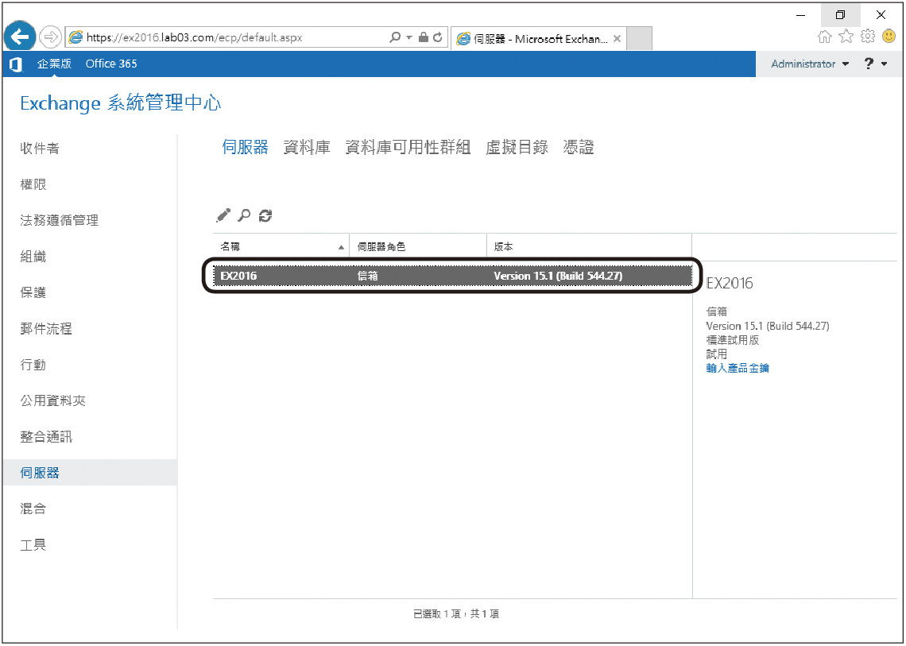This screenshot has height=646, width=906.
Task: Switch to the 資料庫 tab
Action: click(307, 147)
